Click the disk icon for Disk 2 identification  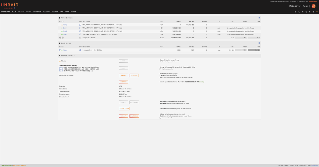tap(80, 31)
